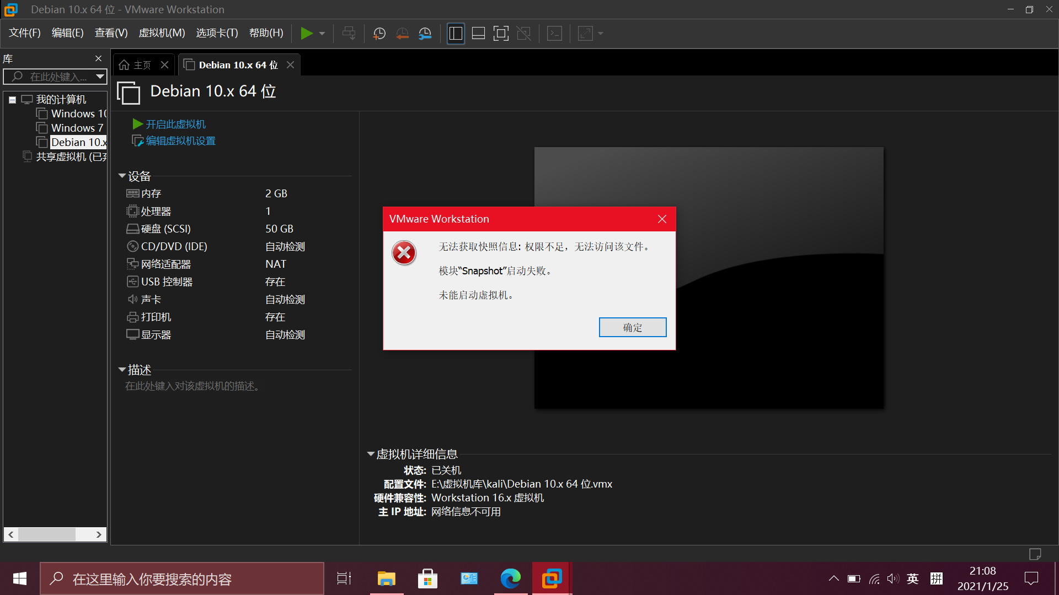Open the volume control tray icon
This screenshot has height=595, width=1059.
pyautogui.click(x=893, y=578)
